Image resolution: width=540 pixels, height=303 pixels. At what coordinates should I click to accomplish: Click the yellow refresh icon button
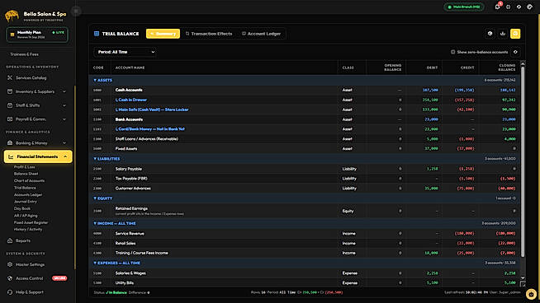[515, 34]
